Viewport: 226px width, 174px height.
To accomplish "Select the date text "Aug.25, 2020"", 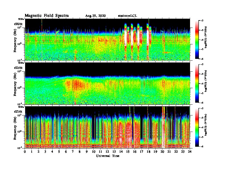I will [95, 16].
